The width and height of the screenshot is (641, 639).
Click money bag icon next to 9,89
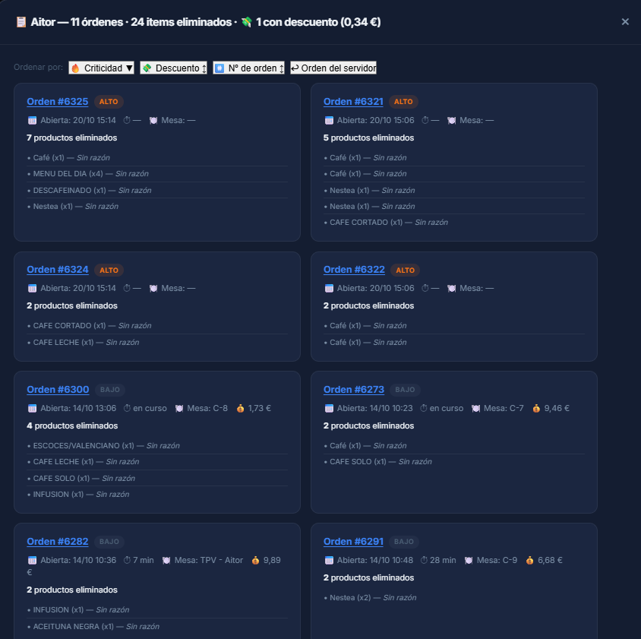tap(255, 561)
